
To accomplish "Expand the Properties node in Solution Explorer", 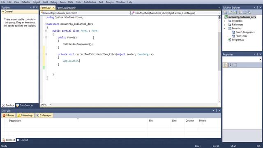I will point(225,21).
